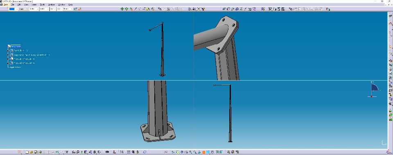This screenshot has width=393, height=155.
Task: Open the Window menu
Action: point(61,4)
